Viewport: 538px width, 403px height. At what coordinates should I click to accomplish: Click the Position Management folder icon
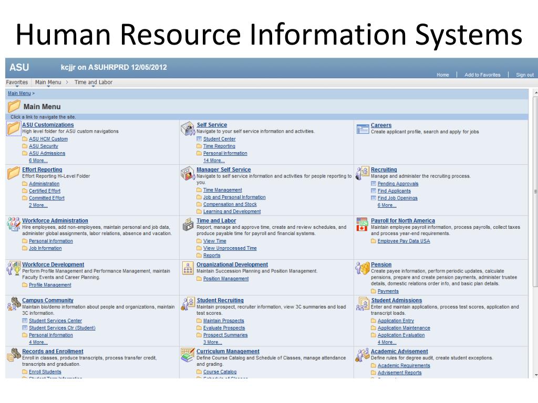click(x=199, y=279)
